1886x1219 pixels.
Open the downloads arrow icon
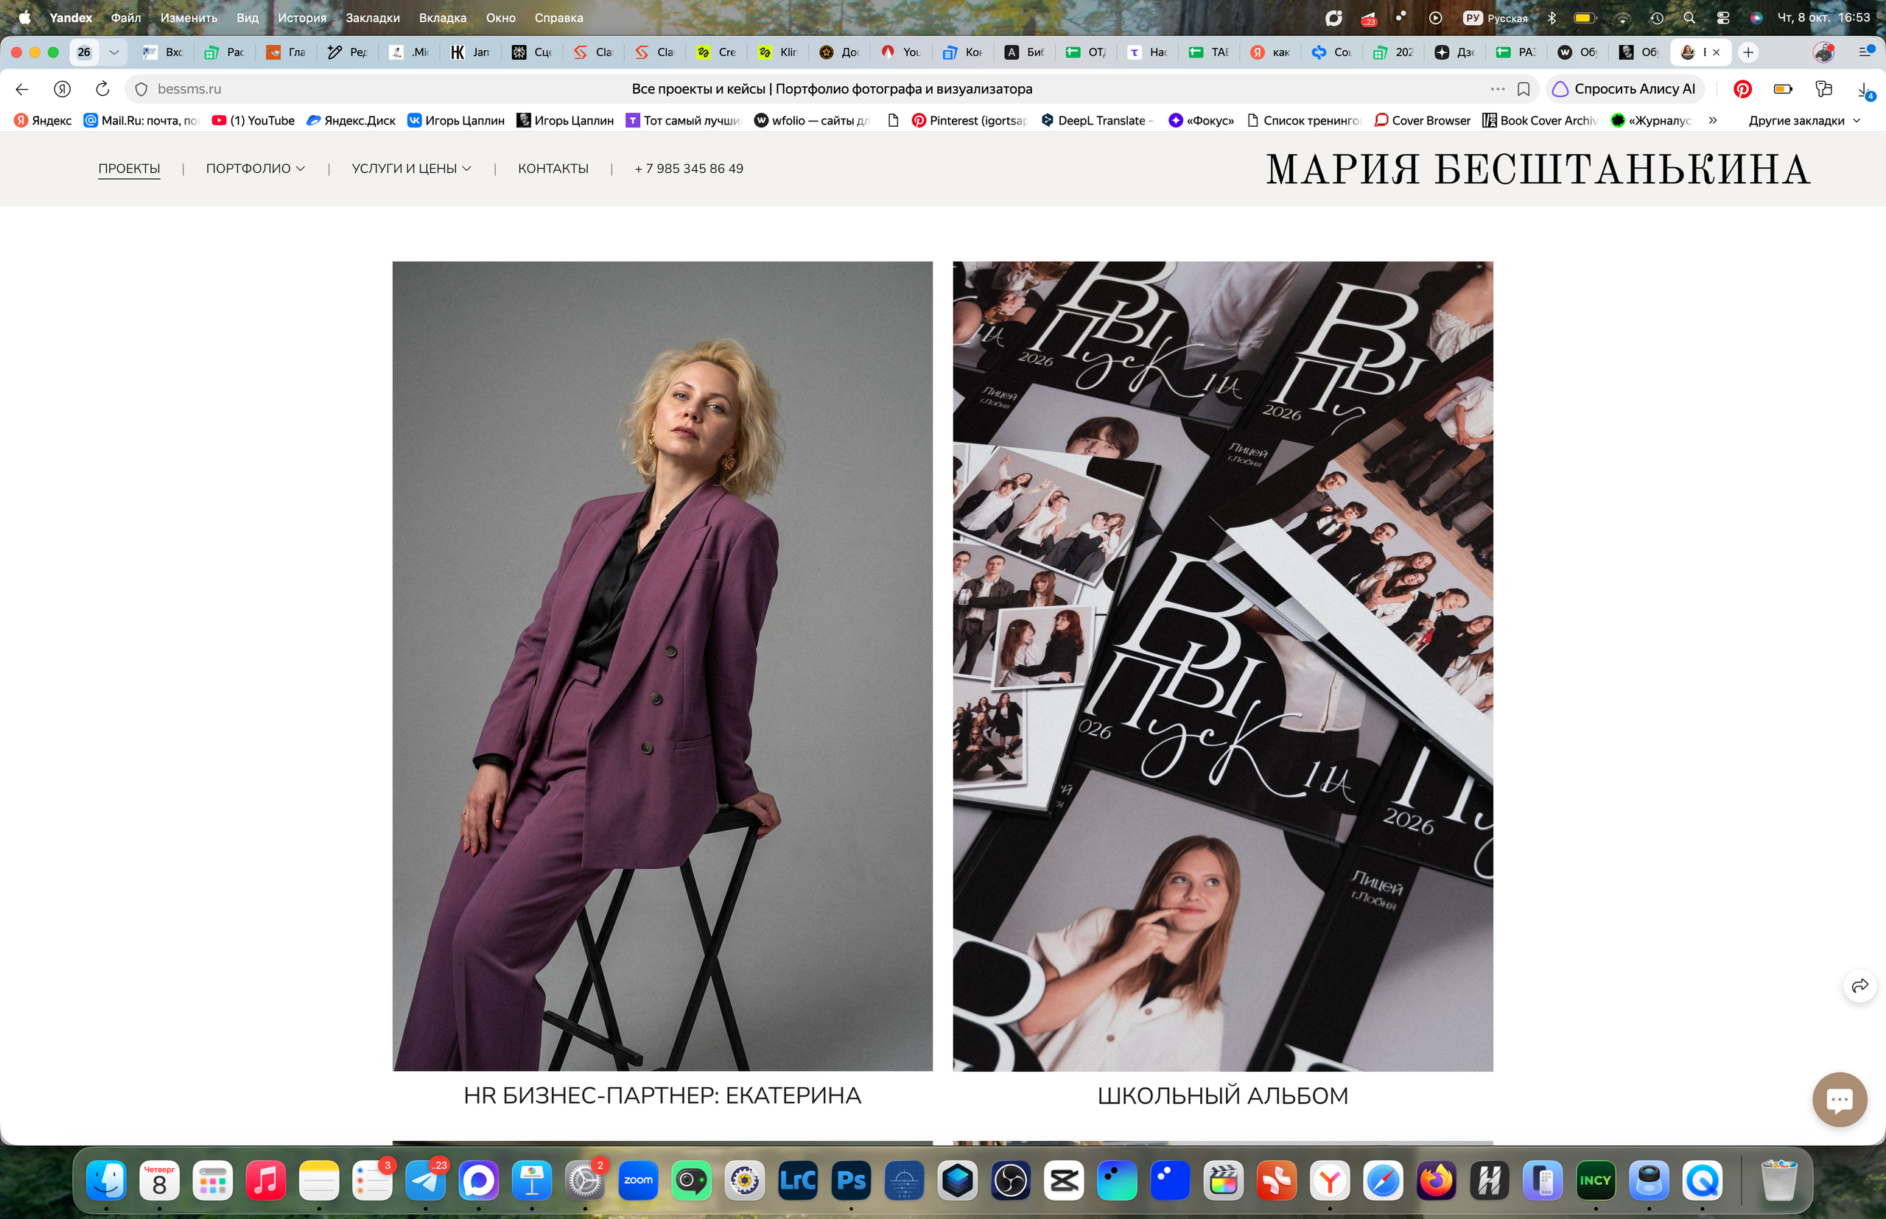(1865, 89)
